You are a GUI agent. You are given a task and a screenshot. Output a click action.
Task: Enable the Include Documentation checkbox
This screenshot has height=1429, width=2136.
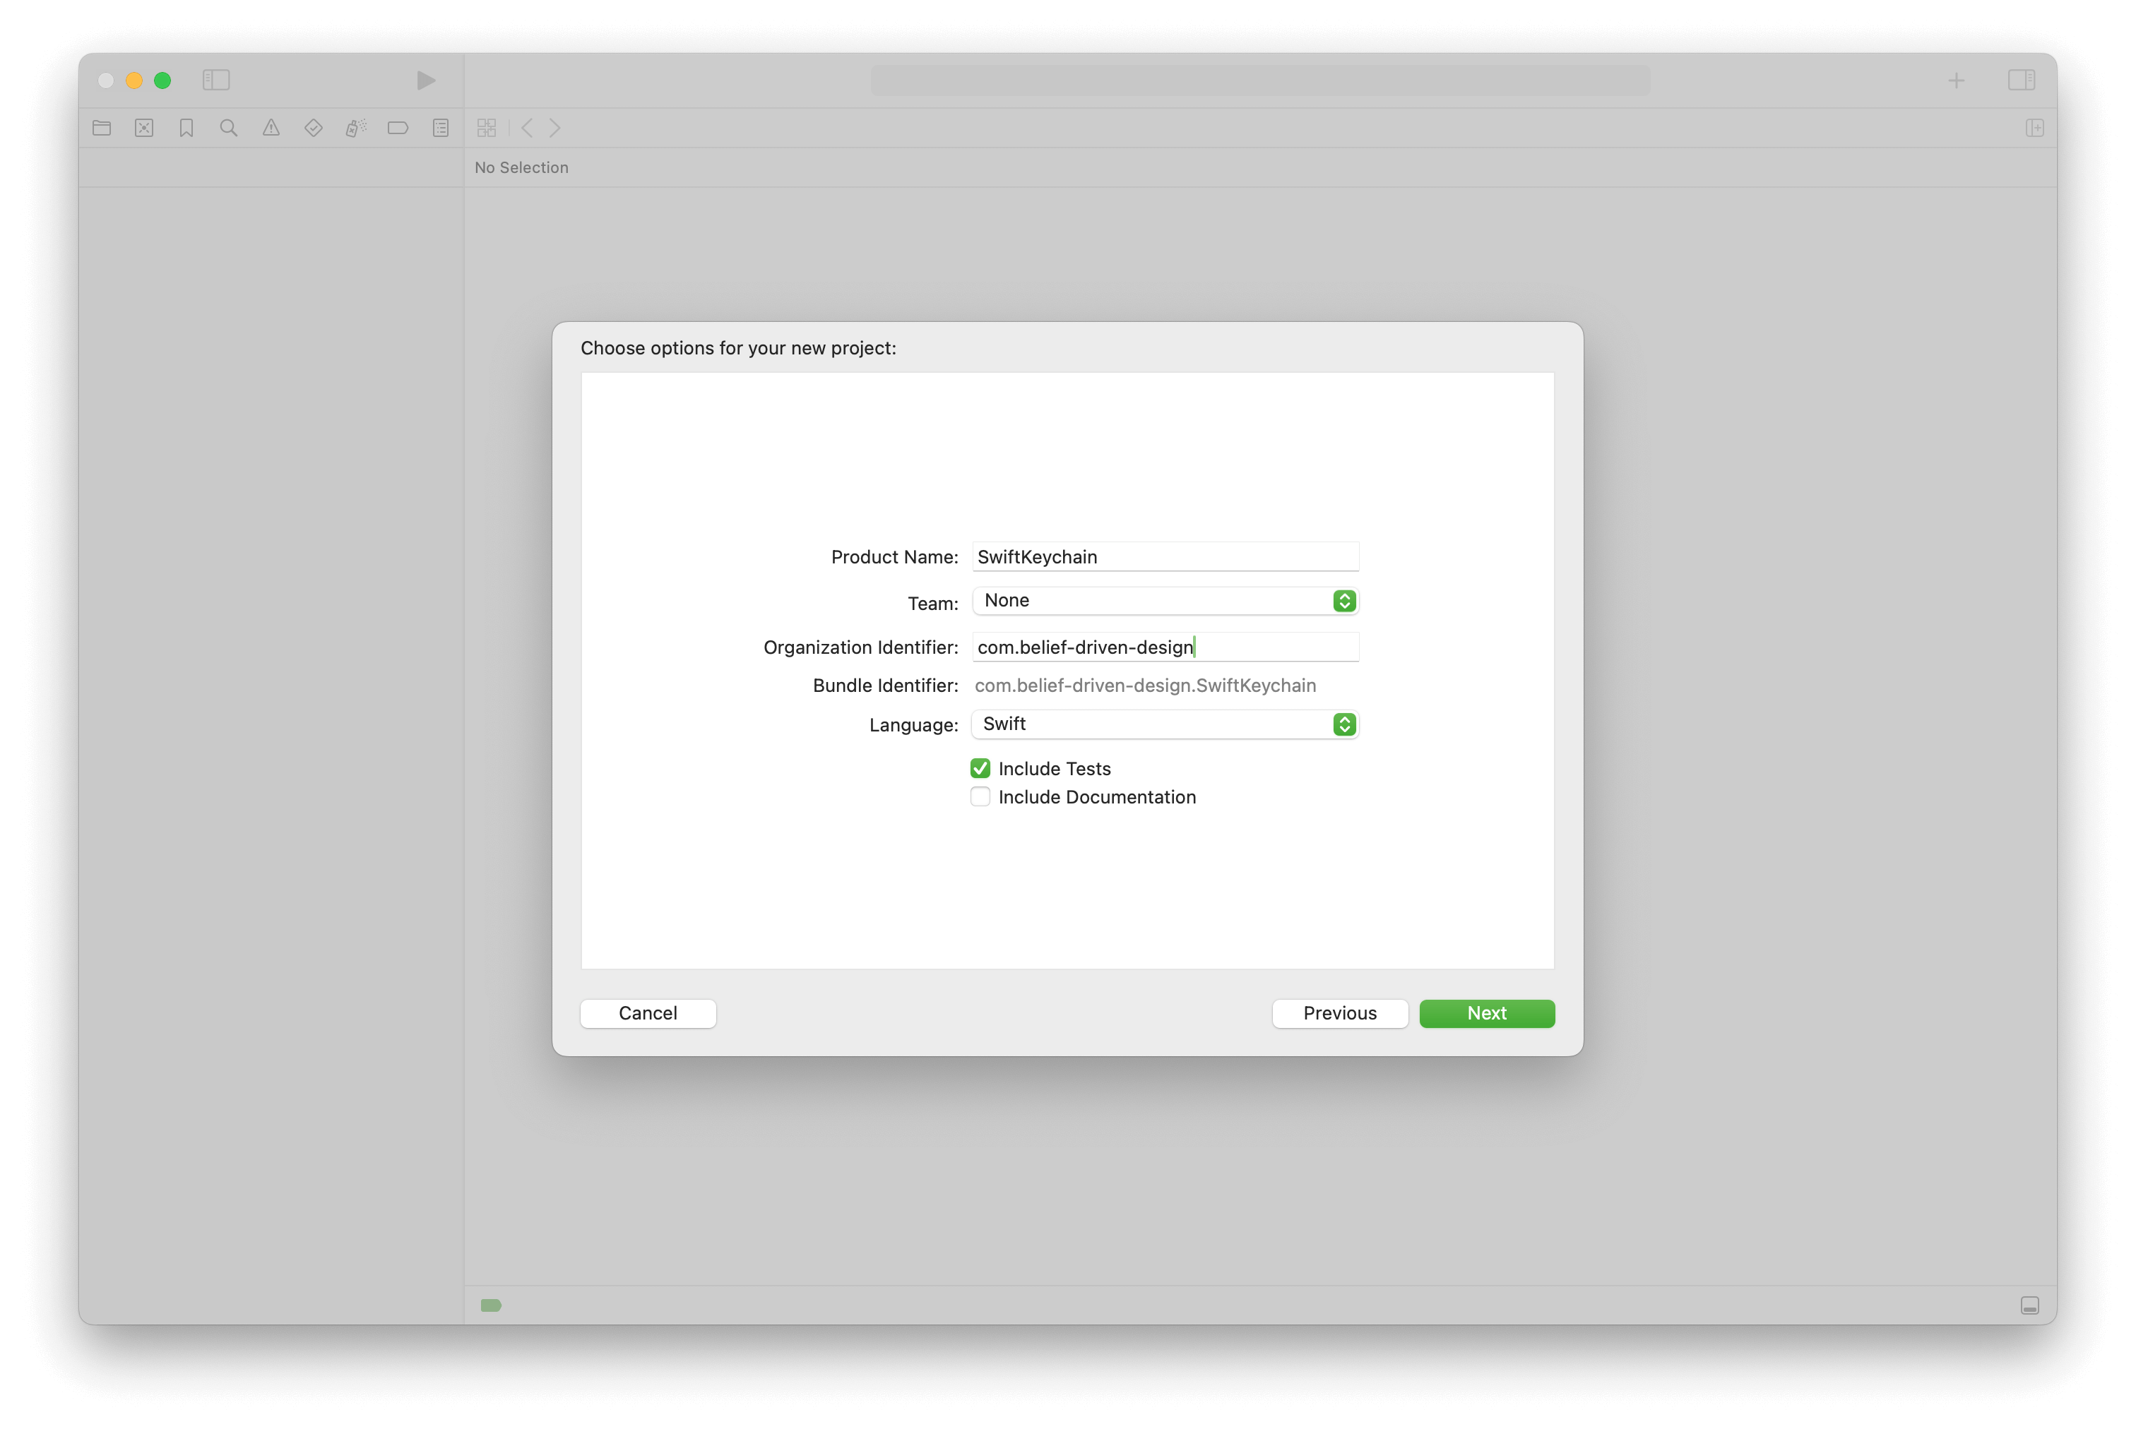click(x=980, y=797)
